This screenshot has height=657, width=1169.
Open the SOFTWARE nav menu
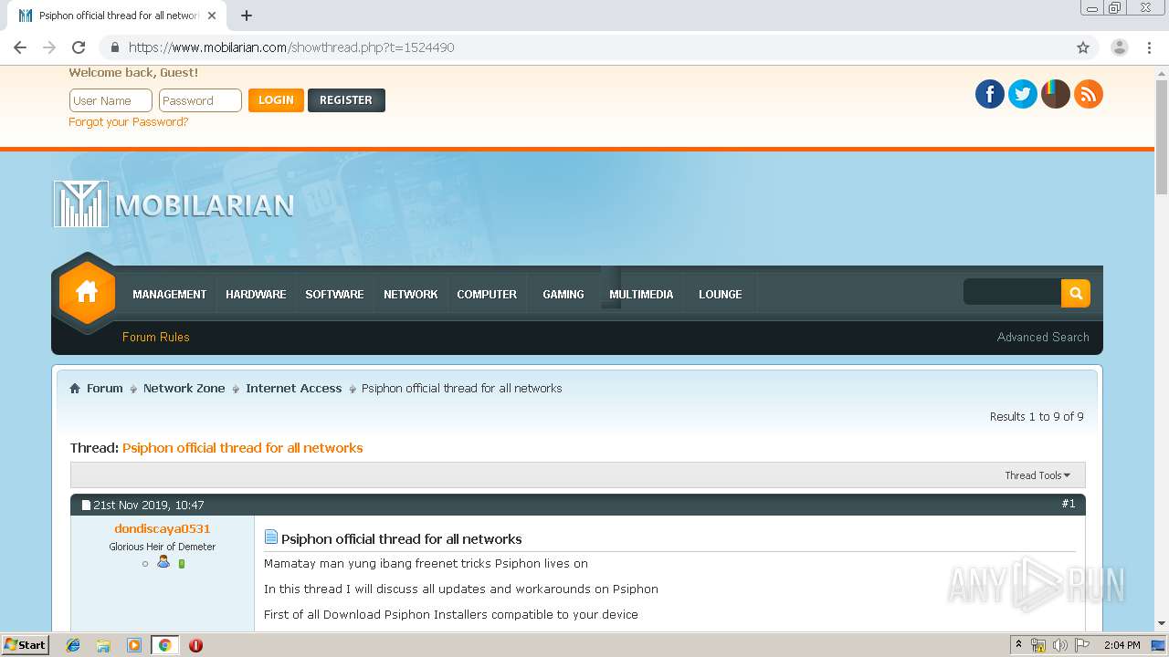[x=334, y=294]
